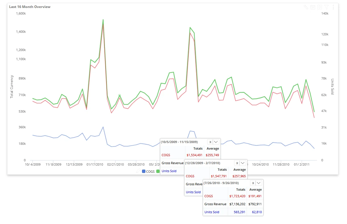347x224 pixels.
Task: Select COGS row in 10/5/2009 popup
Action: (190, 155)
